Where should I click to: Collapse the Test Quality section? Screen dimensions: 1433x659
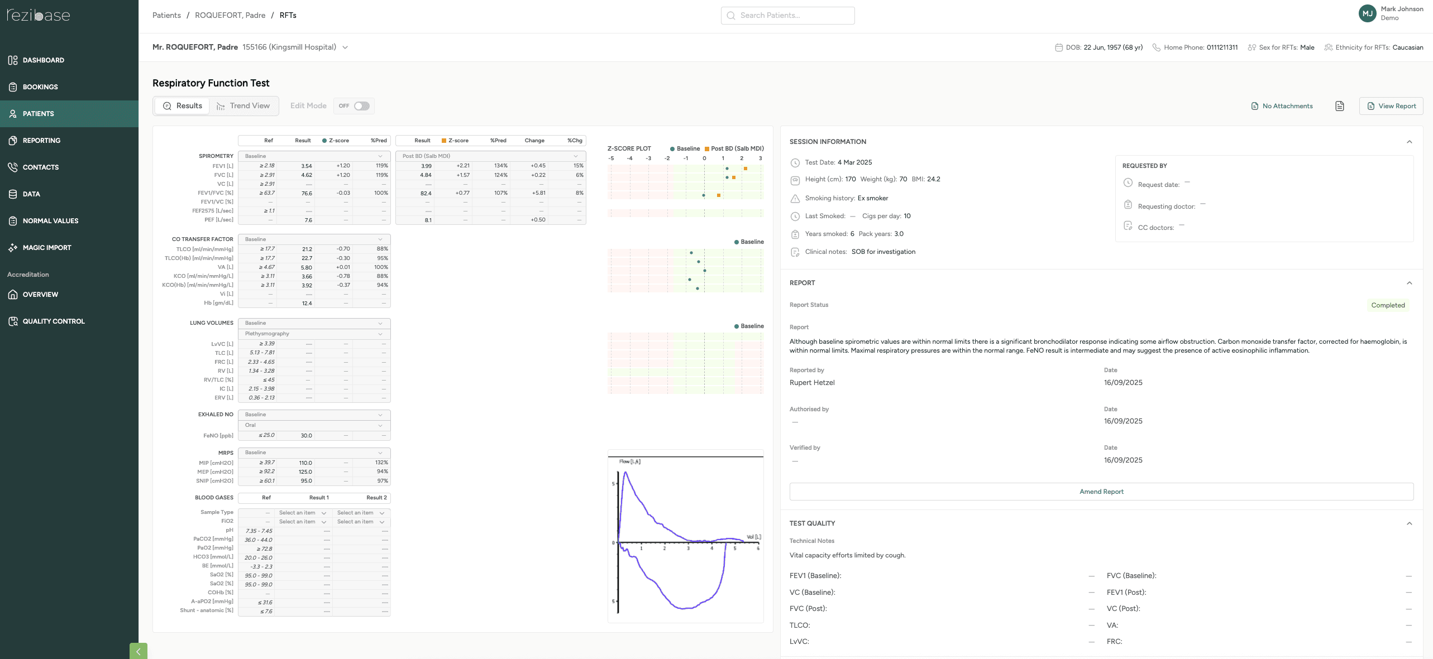pyautogui.click(x=1409, y=523)
